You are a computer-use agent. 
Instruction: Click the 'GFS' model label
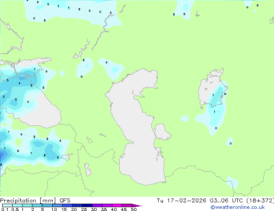(x=65, y=201)
